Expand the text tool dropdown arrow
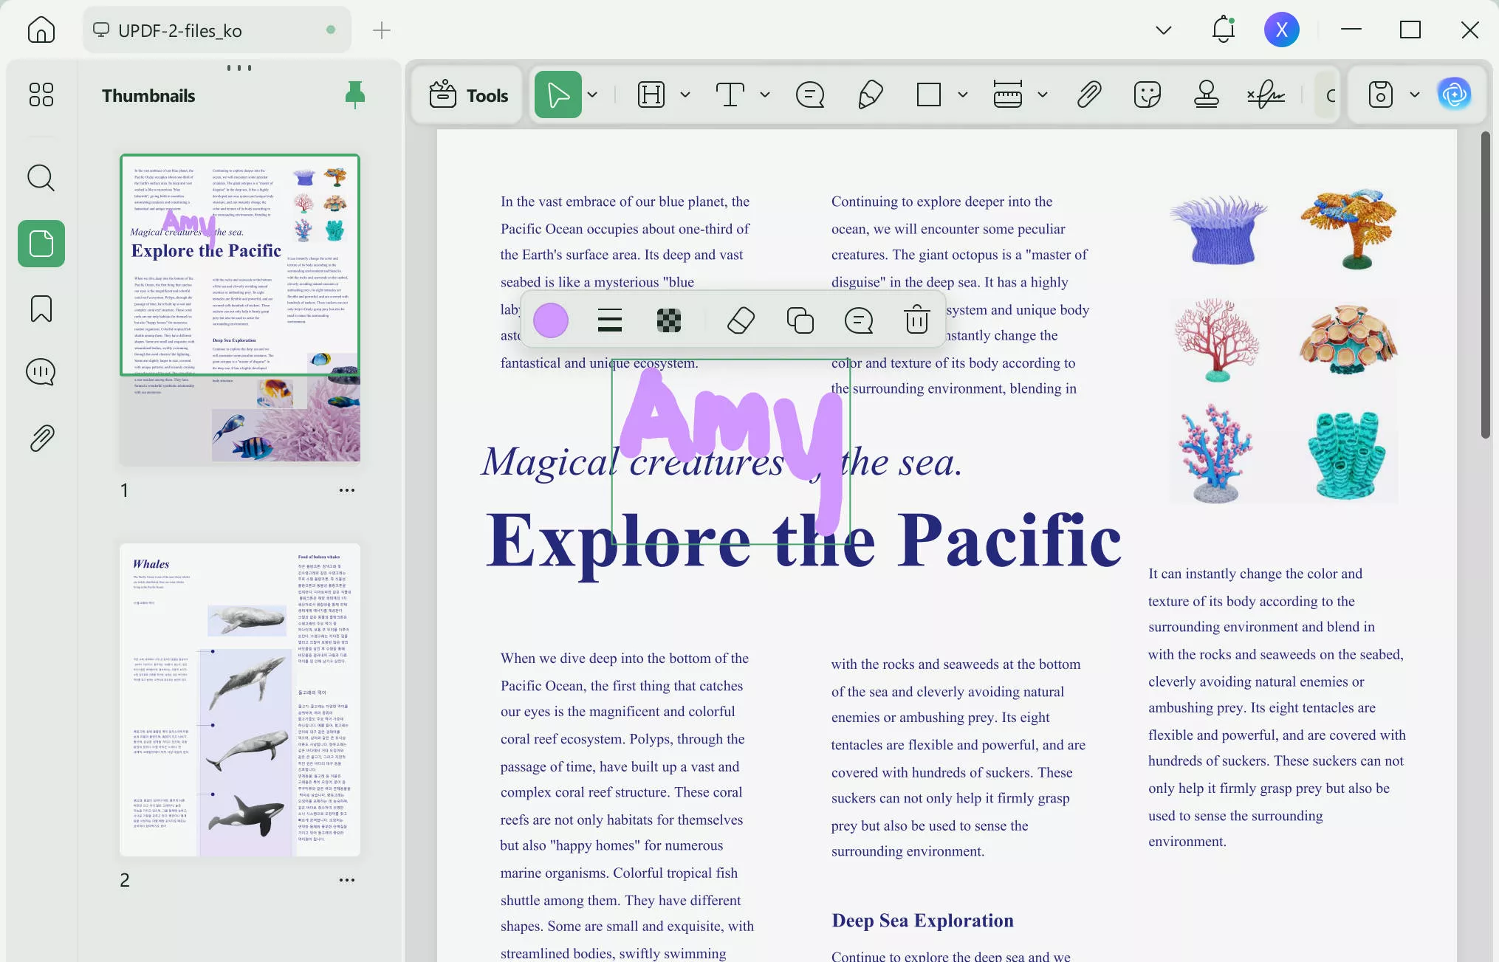The image size is (1499, 962). 765,95
